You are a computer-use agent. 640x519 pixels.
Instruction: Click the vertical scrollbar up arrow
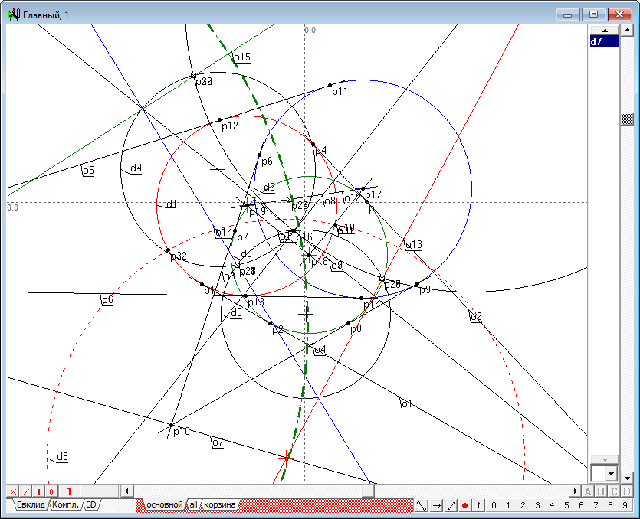pos(627,30)
